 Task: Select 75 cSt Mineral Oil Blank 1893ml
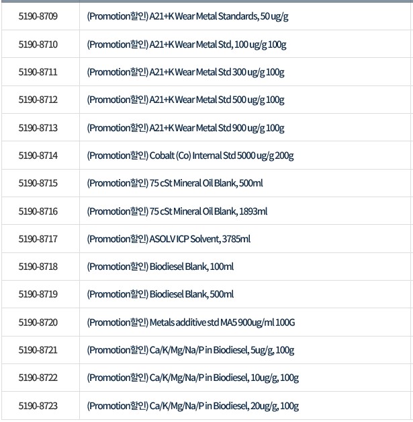pyautogui.click(x=177, y=211)
